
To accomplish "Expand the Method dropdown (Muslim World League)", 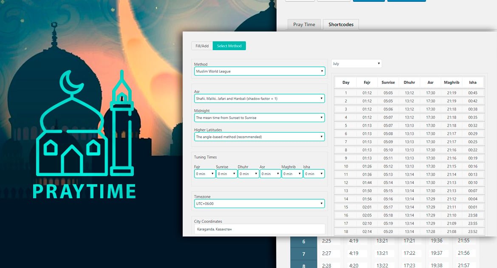I will point(259,71).
